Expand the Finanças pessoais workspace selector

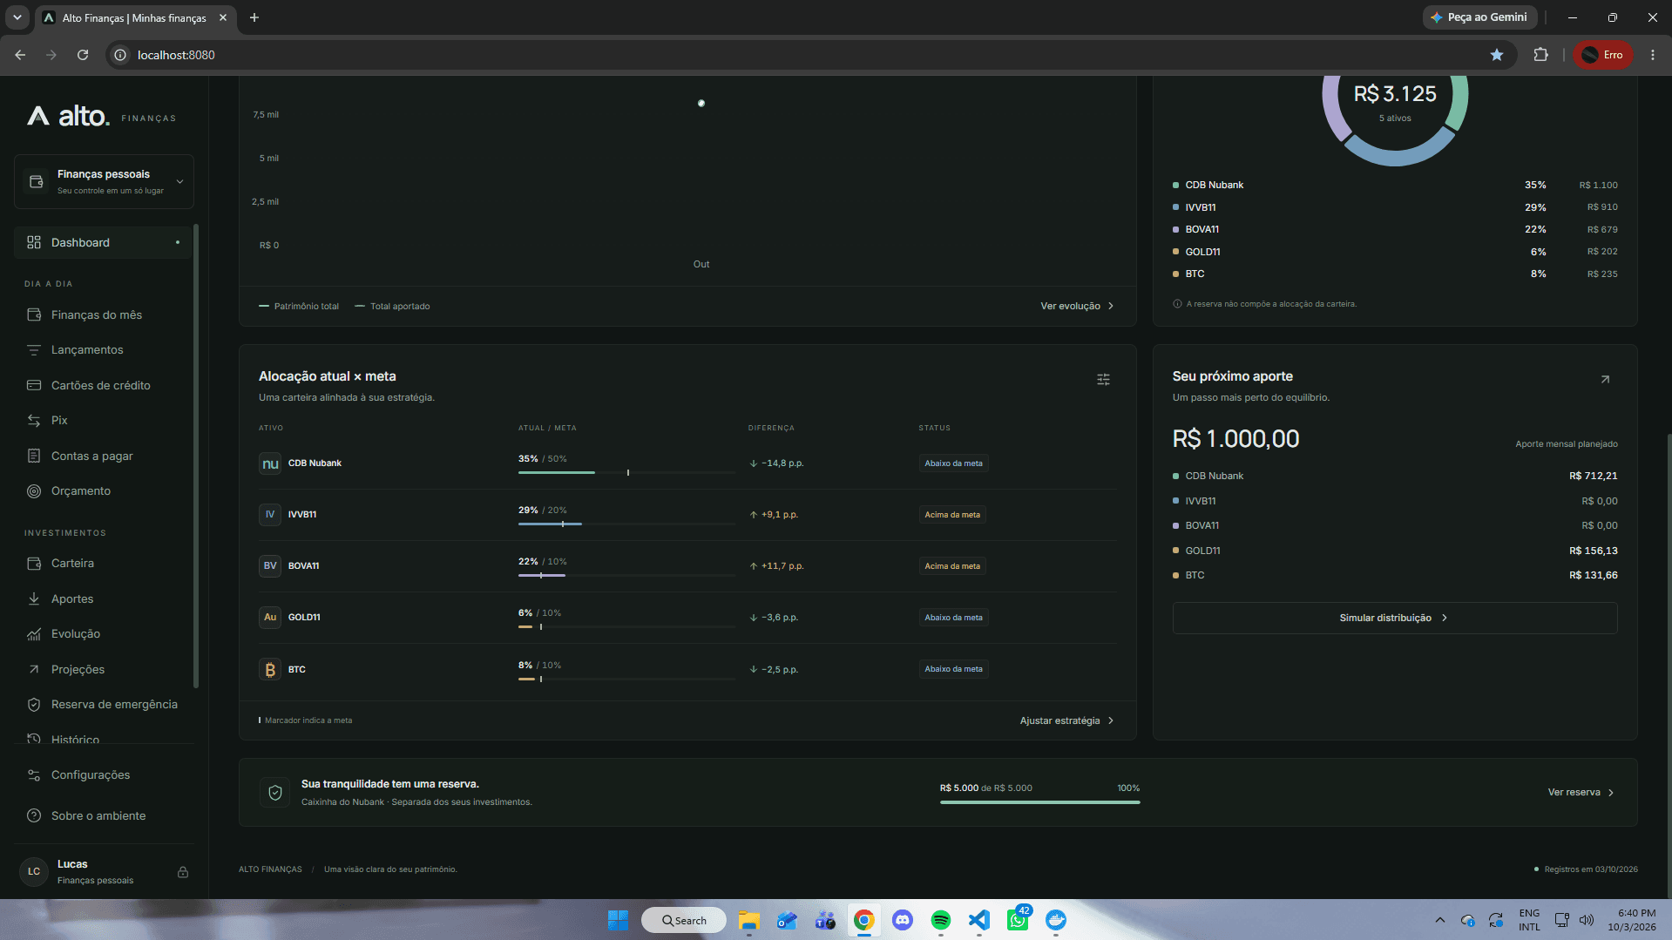tap(104, 181)
